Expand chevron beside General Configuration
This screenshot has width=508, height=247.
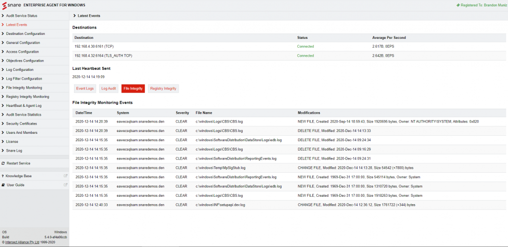coord(3,43)
